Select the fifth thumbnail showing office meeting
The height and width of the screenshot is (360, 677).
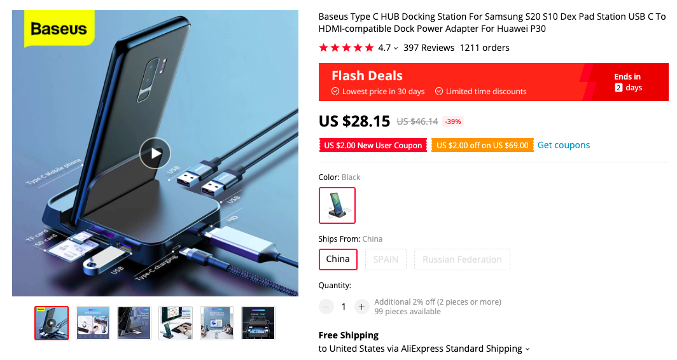[x=217, y=323]
